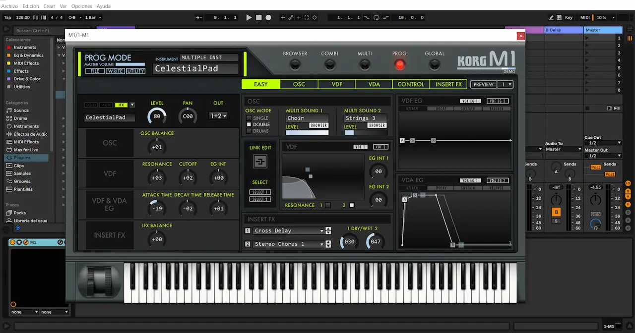
Task: Click the PAN knob set to C00
Action: tap(188, 116)
